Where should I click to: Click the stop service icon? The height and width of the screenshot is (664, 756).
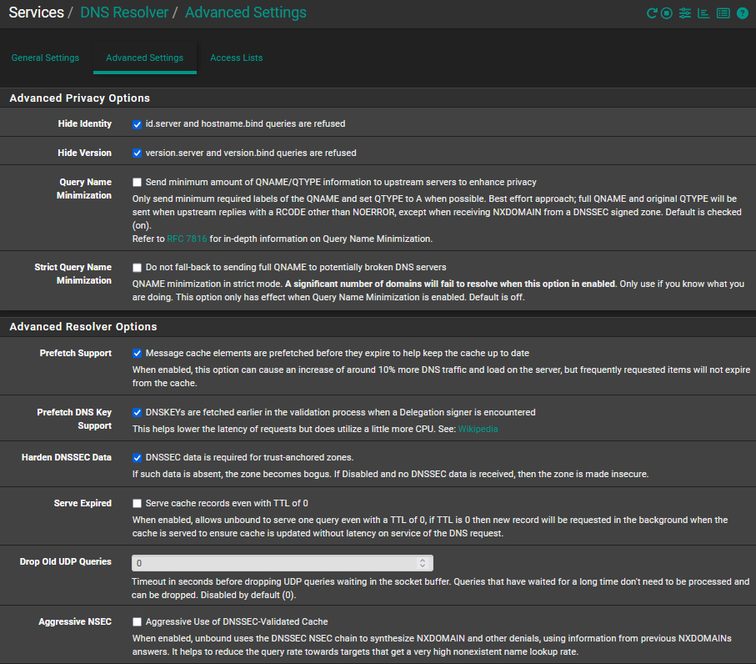tap(667, 13)
